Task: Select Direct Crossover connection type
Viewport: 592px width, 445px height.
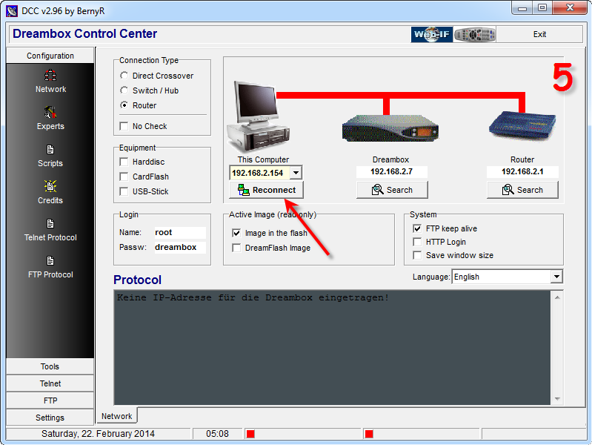Action: (x=124, y=76)
